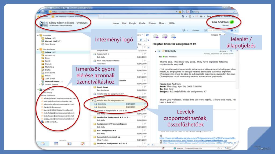
Task: Select 'Unread Mail (47)' in Favorites
Action: 51,41
